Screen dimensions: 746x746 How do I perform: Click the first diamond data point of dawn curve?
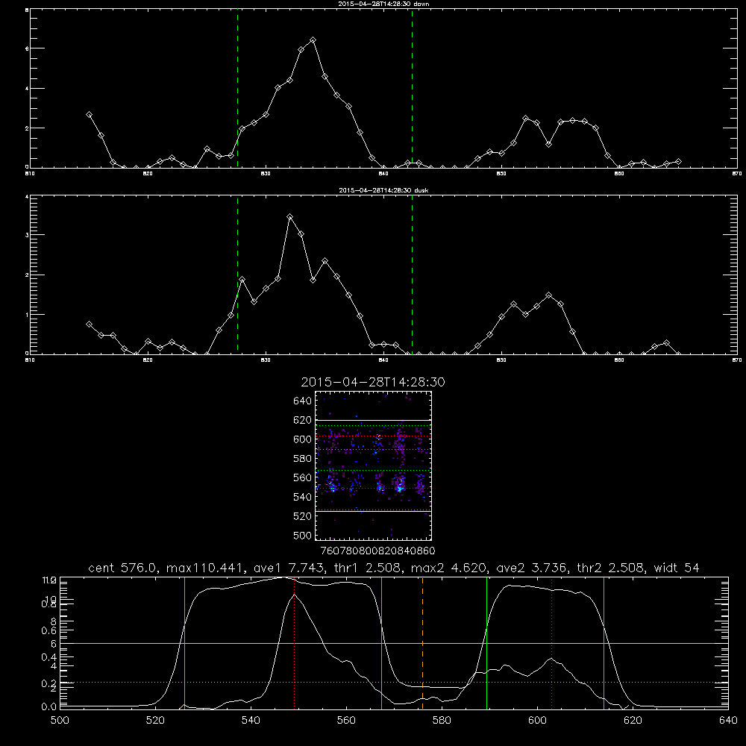click(89, 115)
